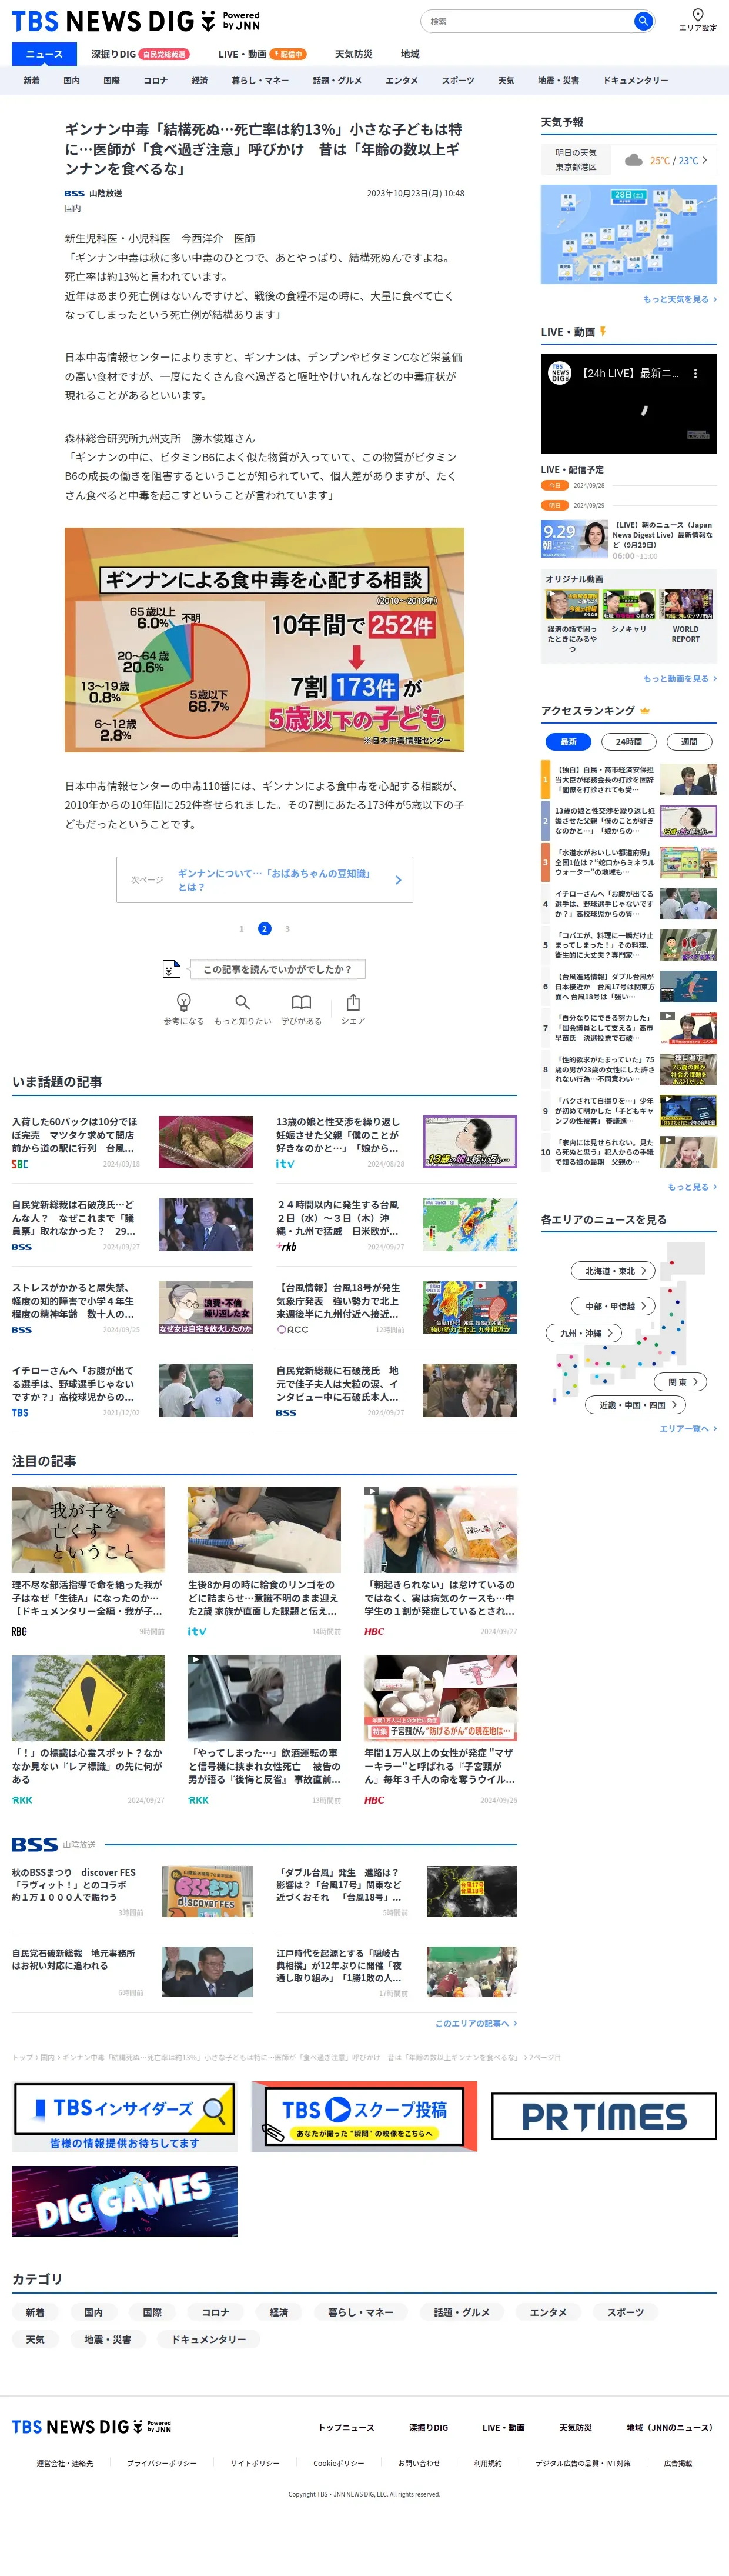729x2576 pixels.
Task: Open ranking もっと見る link
Action: click(x=692, y=1186)
